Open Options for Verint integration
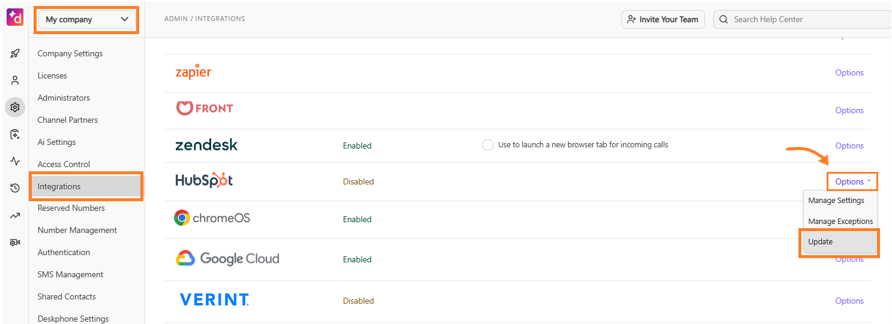The width and height of the screenshot is (892, 324). tap(849, 301)
